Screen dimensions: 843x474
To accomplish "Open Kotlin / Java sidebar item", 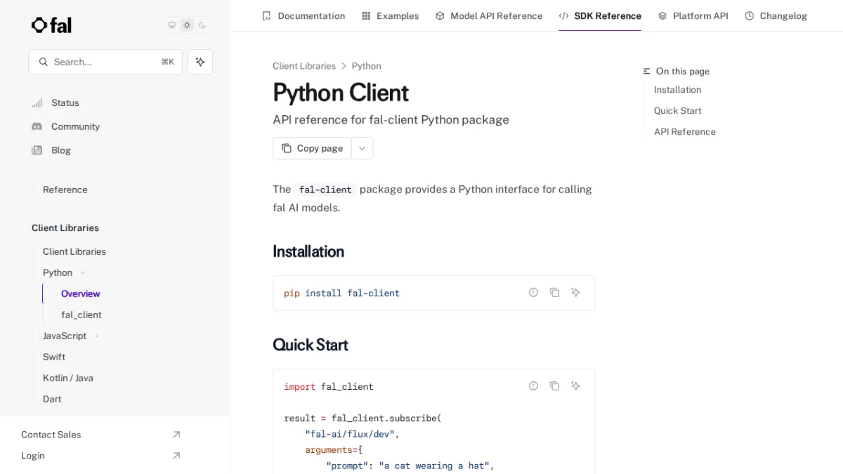I will point(68,378).
